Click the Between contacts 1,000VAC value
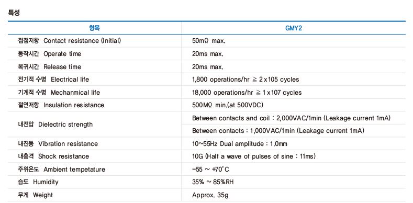 pyautogui.click(x=278, y=131)
